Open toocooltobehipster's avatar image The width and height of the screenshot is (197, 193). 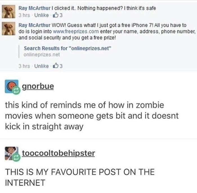pos(12,153)
